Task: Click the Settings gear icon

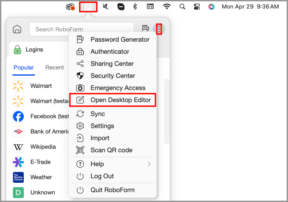Action: pos(80,126)
